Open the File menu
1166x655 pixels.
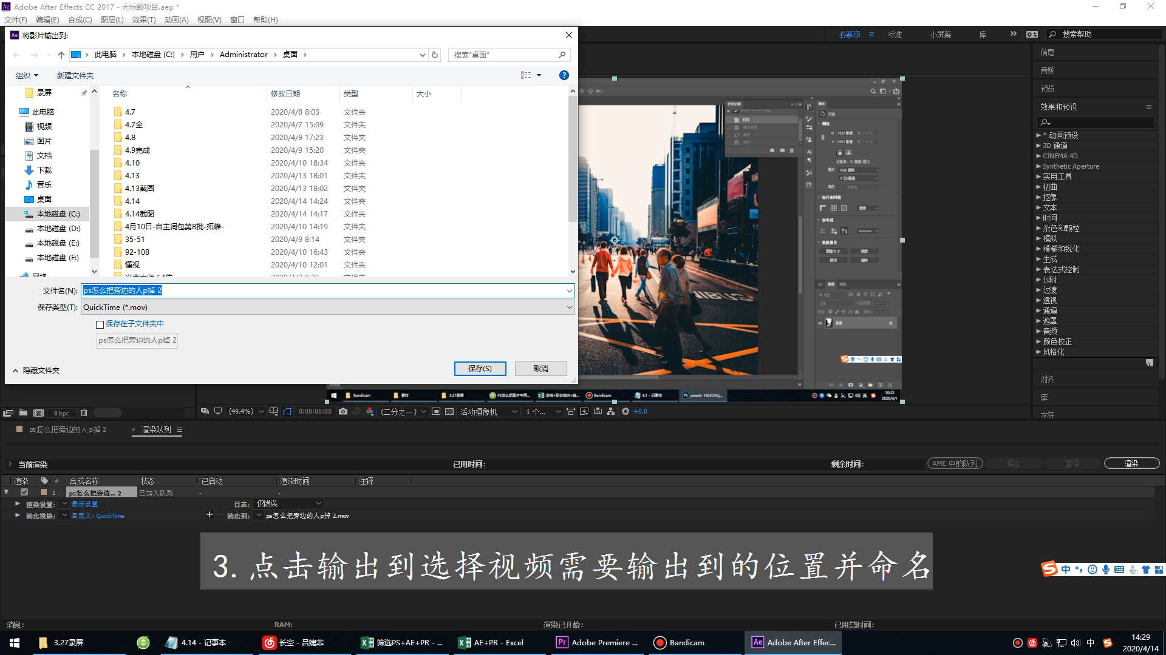(16, 19)
